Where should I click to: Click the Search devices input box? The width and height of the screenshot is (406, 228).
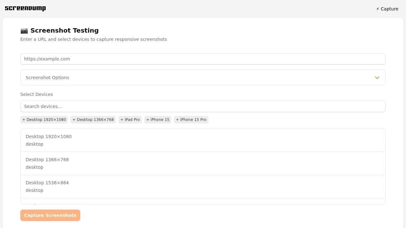[203, 106]
